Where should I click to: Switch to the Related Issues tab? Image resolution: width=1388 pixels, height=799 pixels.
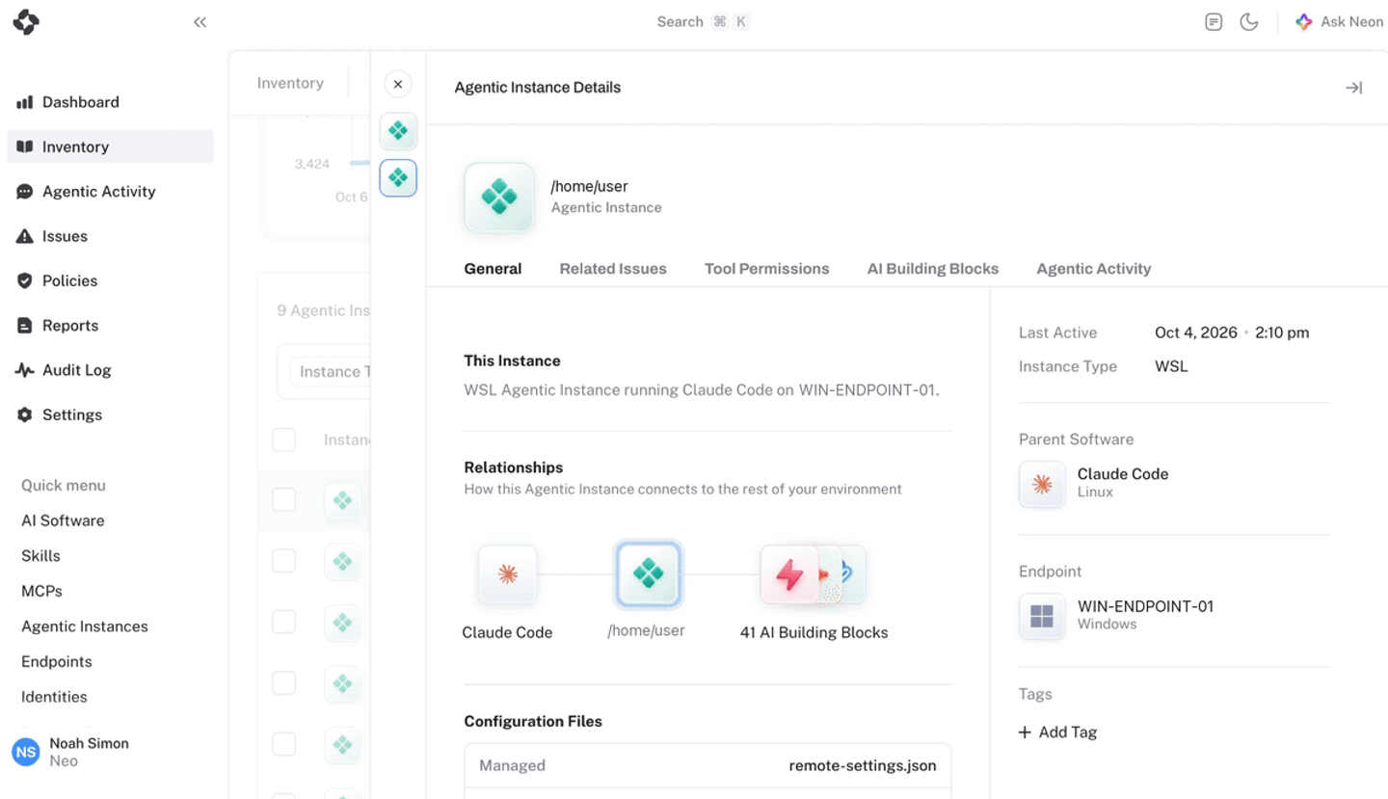click(x=613, y=269)
